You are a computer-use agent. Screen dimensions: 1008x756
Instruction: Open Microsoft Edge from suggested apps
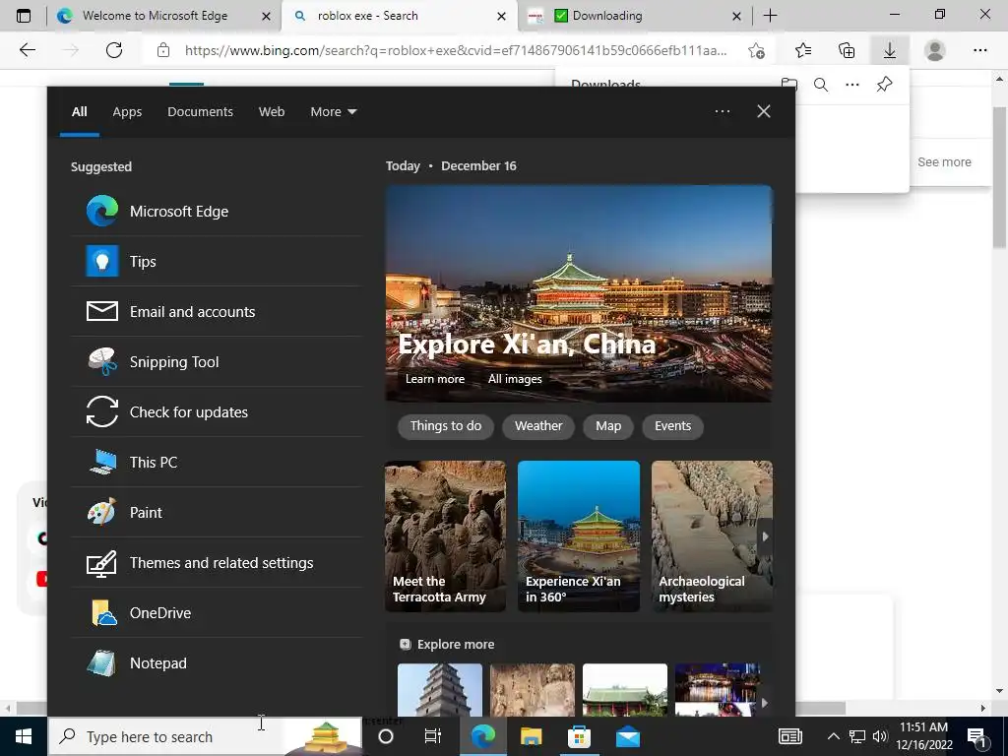coord(217,211)
